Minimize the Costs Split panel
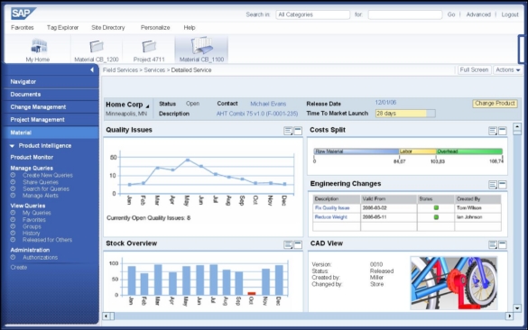The image size is (528, 330). coord(503,131)
